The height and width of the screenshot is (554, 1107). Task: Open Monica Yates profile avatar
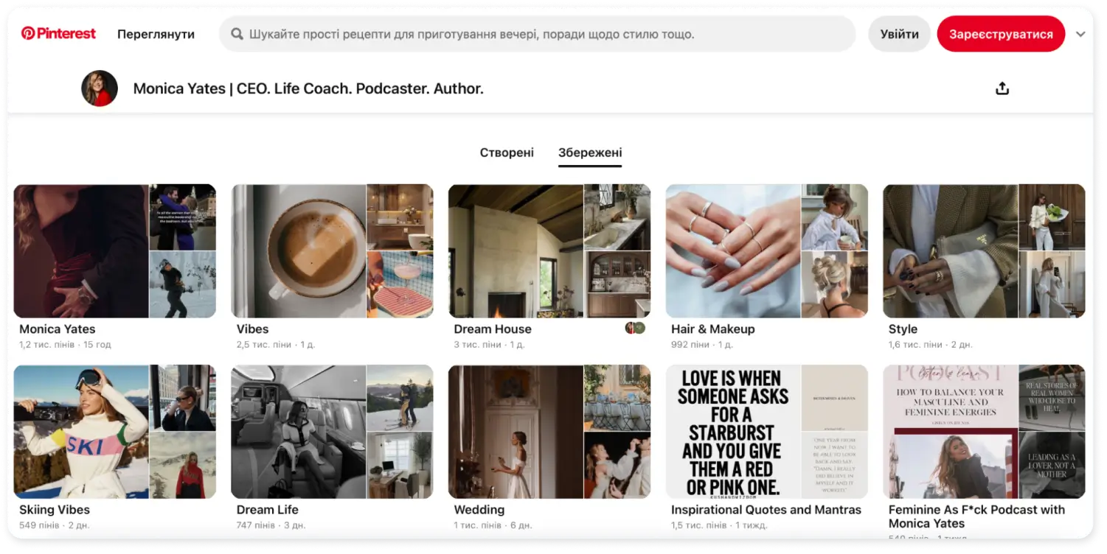click(100, 88)
